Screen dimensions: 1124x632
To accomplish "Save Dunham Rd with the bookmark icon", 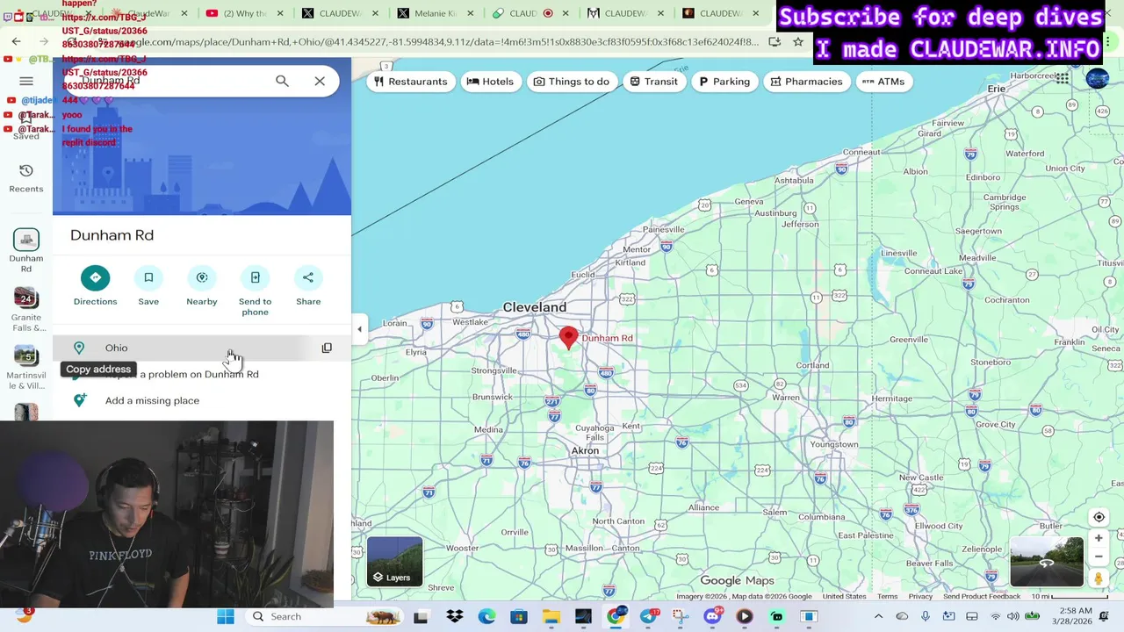I will click(148, 277).
